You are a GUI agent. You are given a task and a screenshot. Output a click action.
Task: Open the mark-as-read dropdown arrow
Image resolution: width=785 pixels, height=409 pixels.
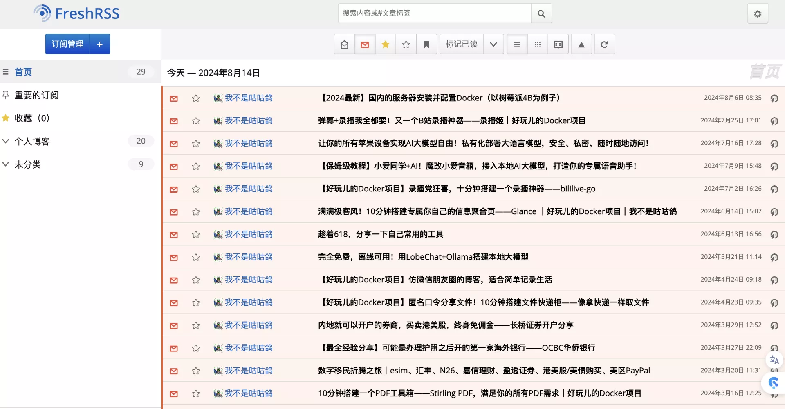point(493,44)
